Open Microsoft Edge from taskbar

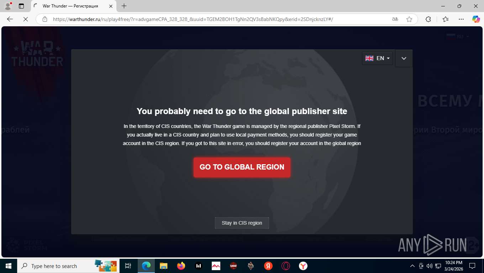146,266
